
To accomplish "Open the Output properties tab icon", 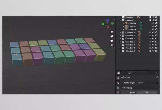I will click(118, 88).
